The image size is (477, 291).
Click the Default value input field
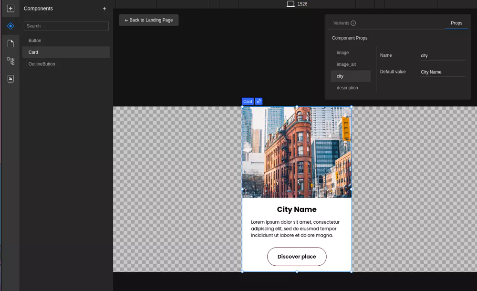coord(442,72)
